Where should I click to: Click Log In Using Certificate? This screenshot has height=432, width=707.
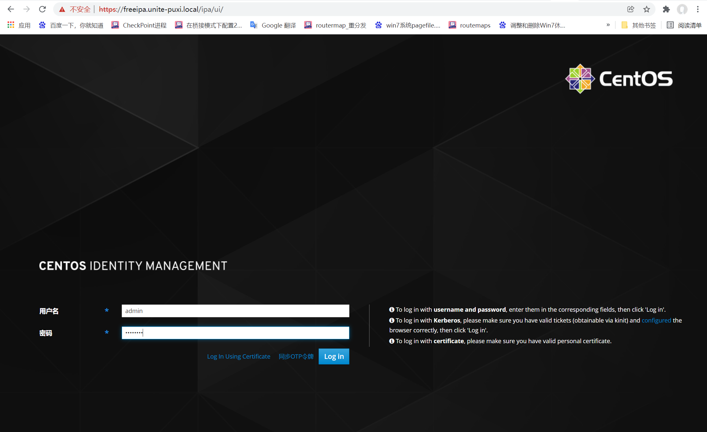239,356
